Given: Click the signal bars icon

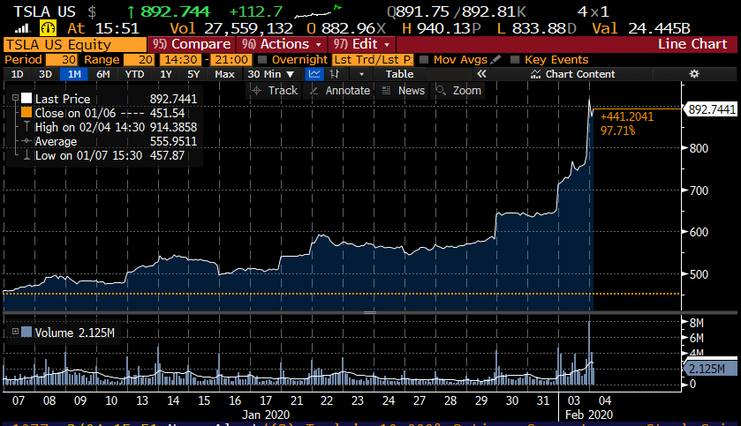Looking at the screenshot, I should (22, 29).
